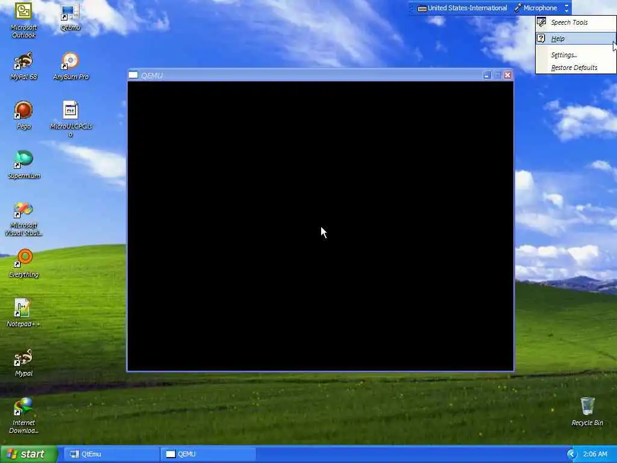
Task: Click the Microphone button in language bar
Action: pyautogui.click(x=536, y=8)
